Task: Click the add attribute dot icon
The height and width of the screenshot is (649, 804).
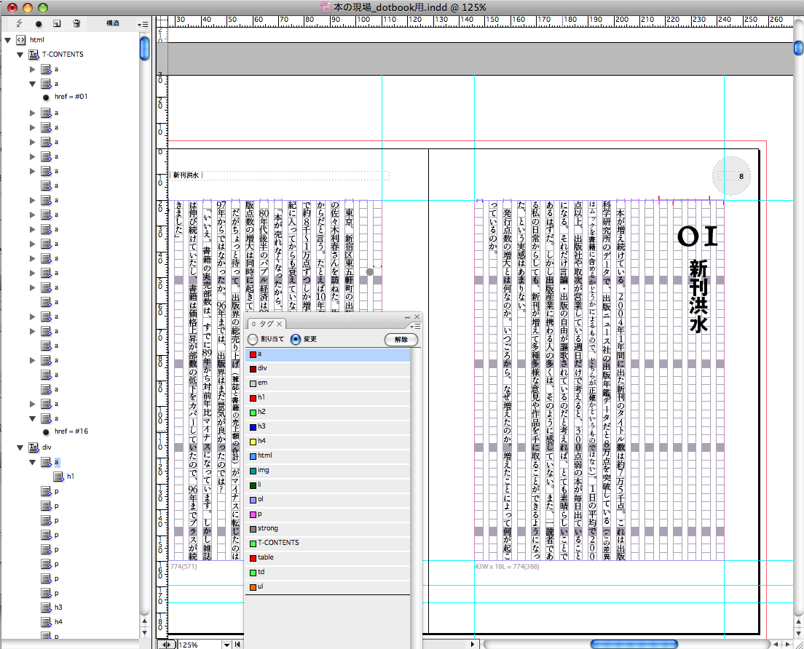Action: (39, 23)
